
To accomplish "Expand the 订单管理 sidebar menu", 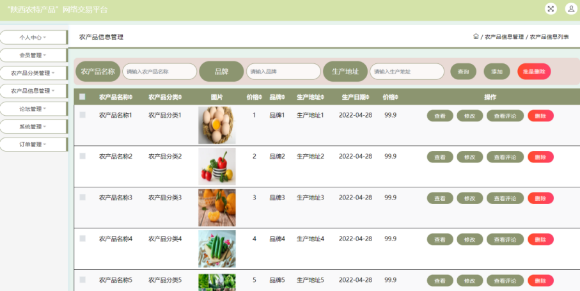I will point(33,145).
